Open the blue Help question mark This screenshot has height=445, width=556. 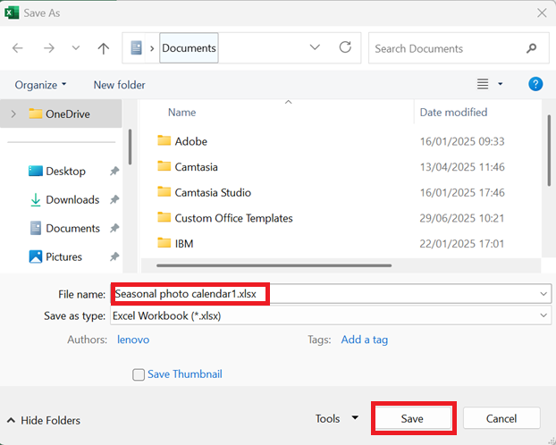[535, 84]
